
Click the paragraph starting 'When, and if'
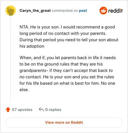coord(68,74)
